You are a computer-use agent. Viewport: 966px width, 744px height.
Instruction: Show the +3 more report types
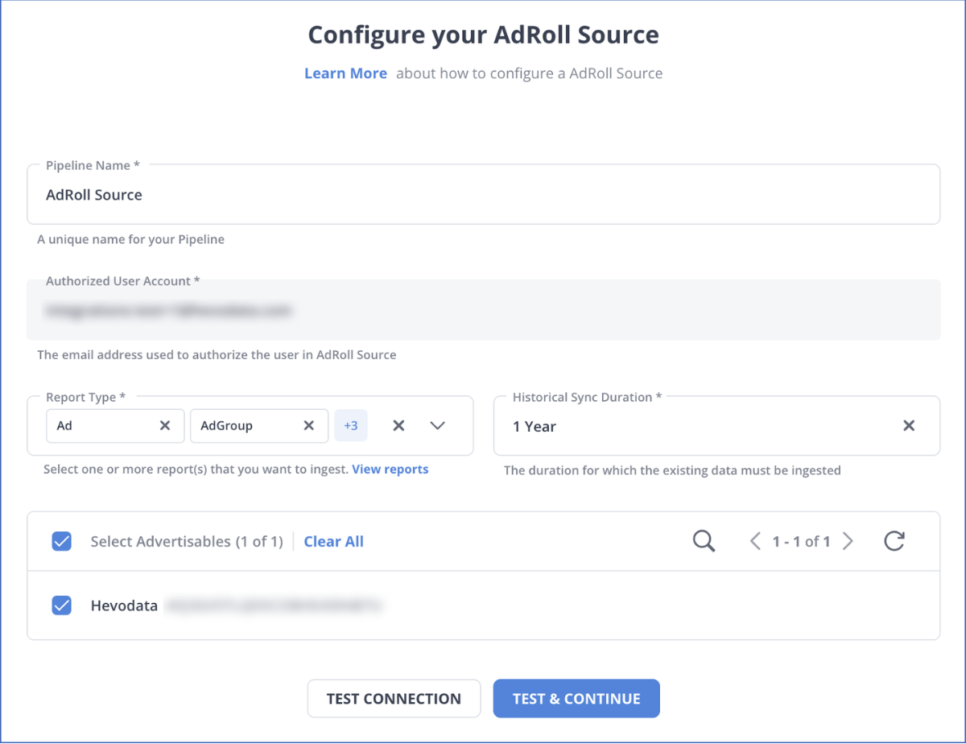pos(351,426)
